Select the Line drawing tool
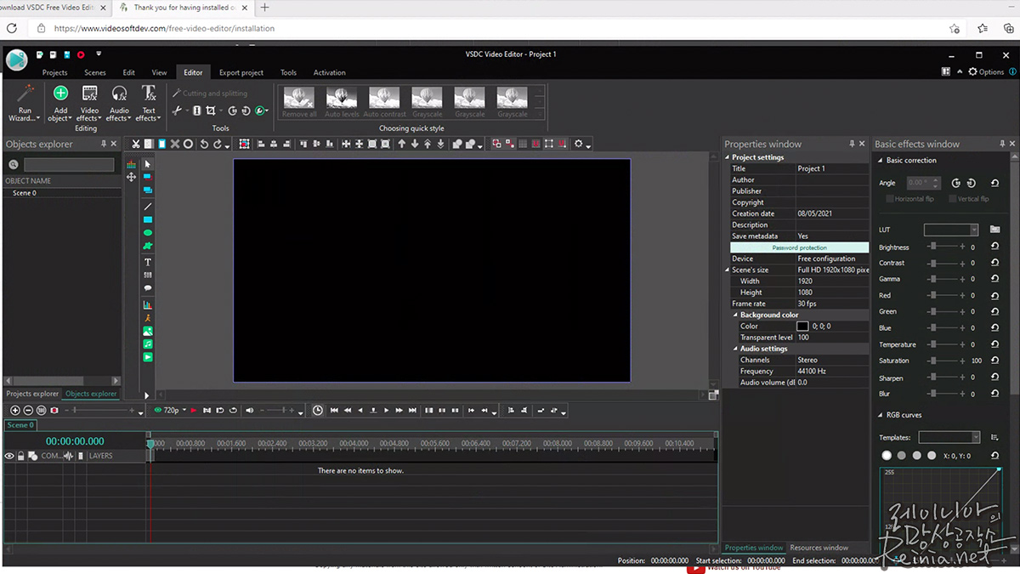 point(148,207)
